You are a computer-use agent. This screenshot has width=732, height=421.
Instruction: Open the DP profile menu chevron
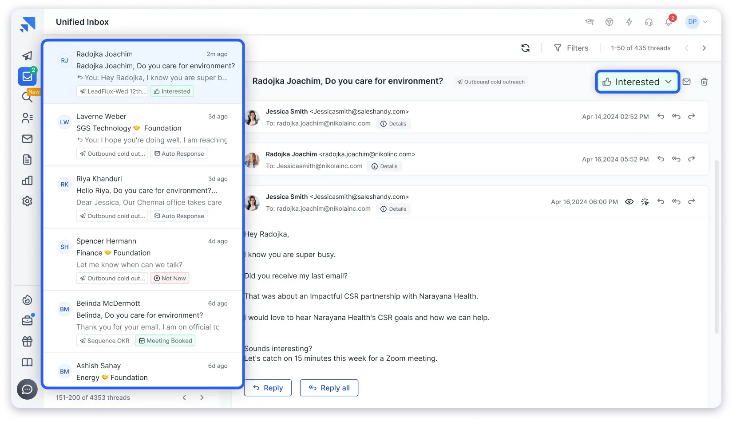tap(705, 22)
